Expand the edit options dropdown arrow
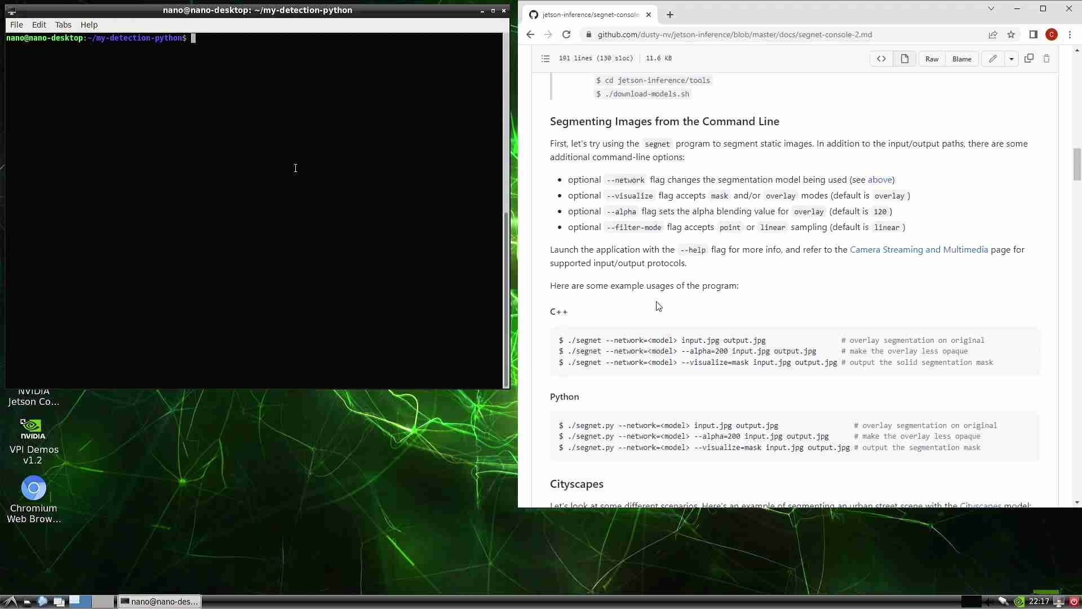The width and height of the screenshot is (1082, 609). [1012, 59]
